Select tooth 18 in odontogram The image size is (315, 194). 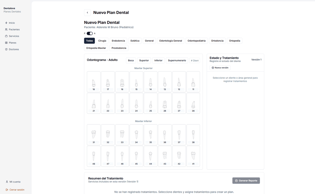(x=94, y=82)
